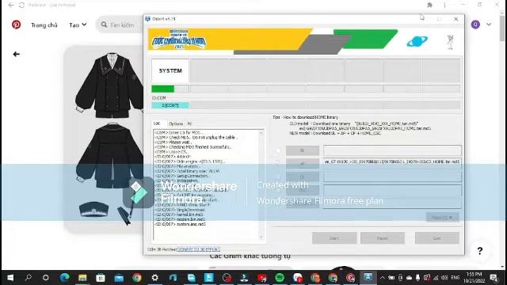
Task: Open Mail app from taskbar
Action: coord(119,278)
